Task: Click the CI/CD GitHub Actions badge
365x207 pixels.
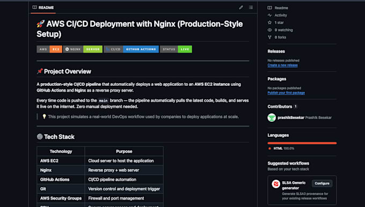Action: (x=132, y=49)
